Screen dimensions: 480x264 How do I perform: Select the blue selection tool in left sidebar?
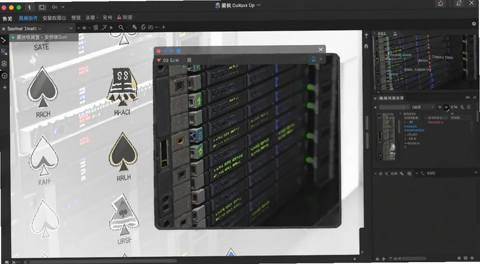[4, 52]
